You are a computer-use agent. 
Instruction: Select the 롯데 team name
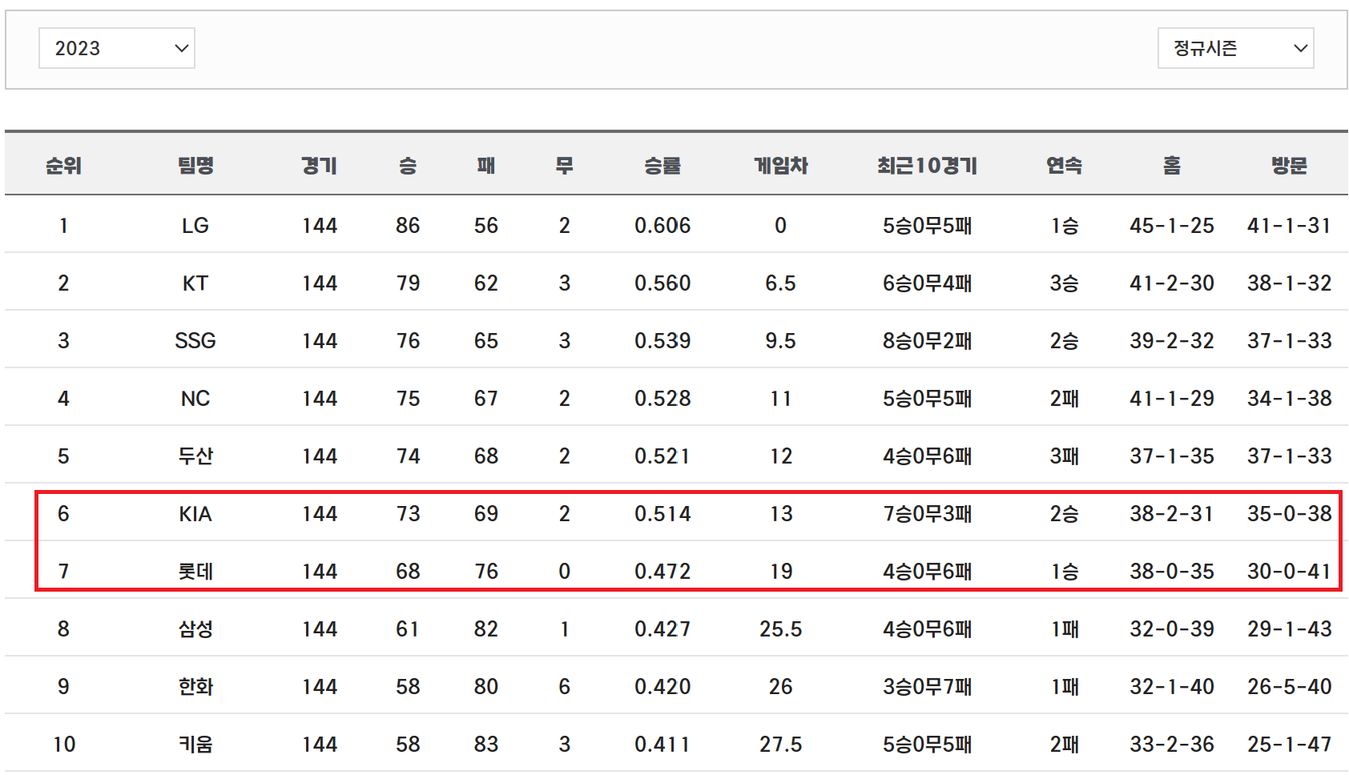coord(195,572)
